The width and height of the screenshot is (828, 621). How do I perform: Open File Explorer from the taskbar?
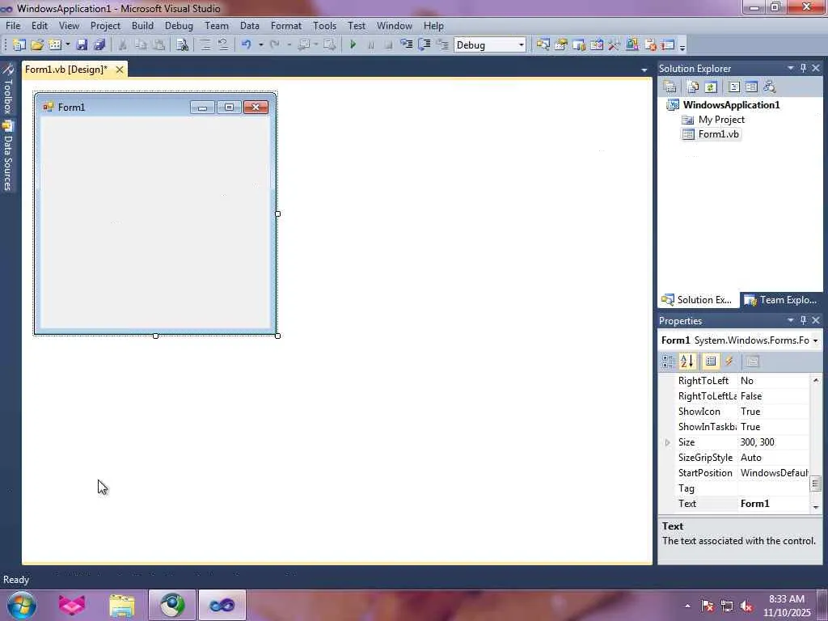tap(122, 605)
